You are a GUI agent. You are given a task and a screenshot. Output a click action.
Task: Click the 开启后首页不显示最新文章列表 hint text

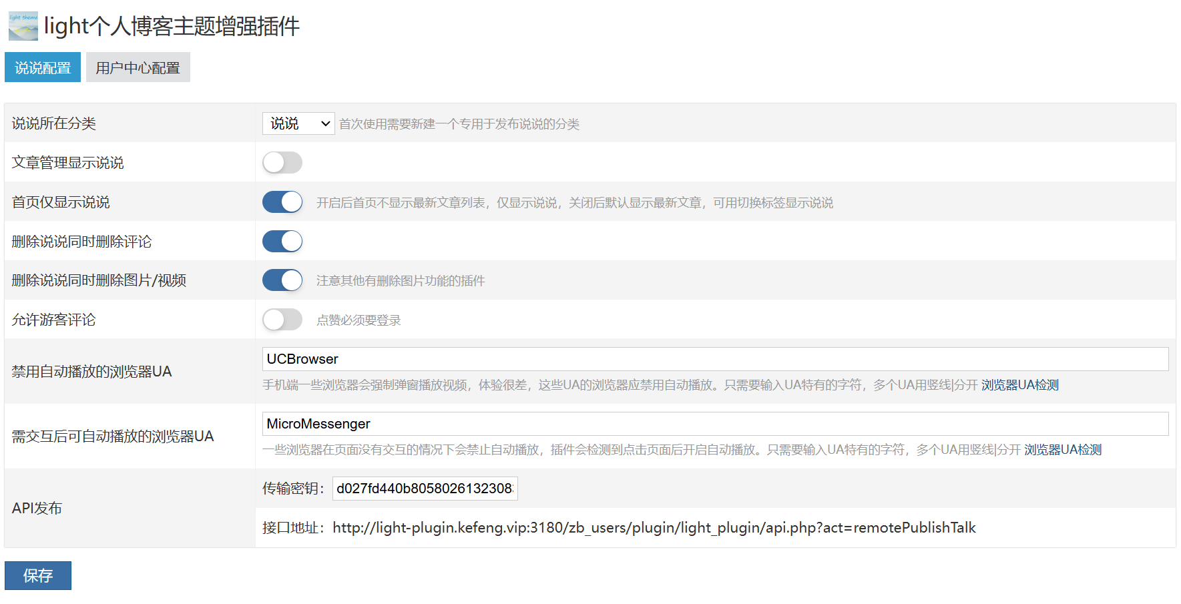pos(575,203)
